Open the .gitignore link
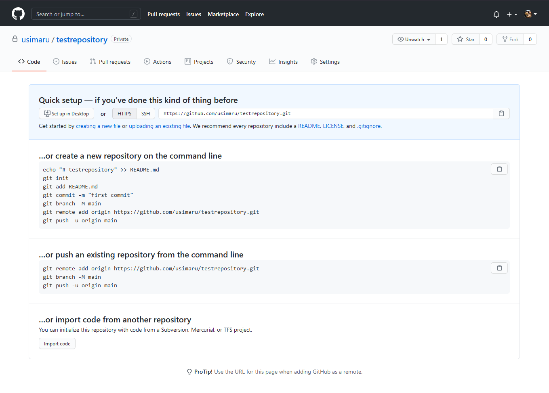This screenshot has height=393, width=549. coord(369,126)
